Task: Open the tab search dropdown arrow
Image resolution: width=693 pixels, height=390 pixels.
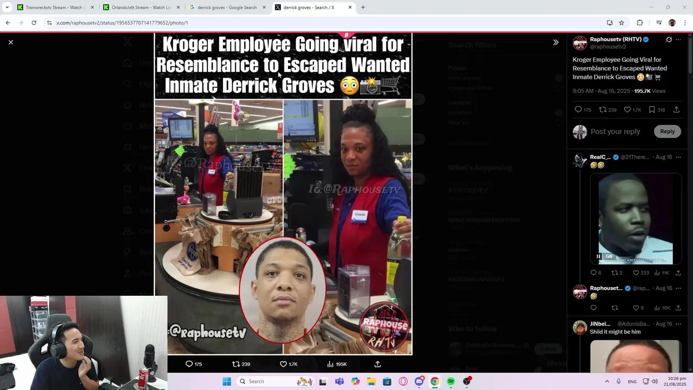Action: [x=7, y=8]
